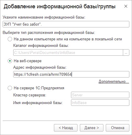Screen dimensions: 132x135
Task: Click the "Имя информационной базы" InfoBase field
Action: click(100, 103)
